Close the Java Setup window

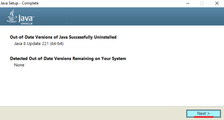pos(217,3)
